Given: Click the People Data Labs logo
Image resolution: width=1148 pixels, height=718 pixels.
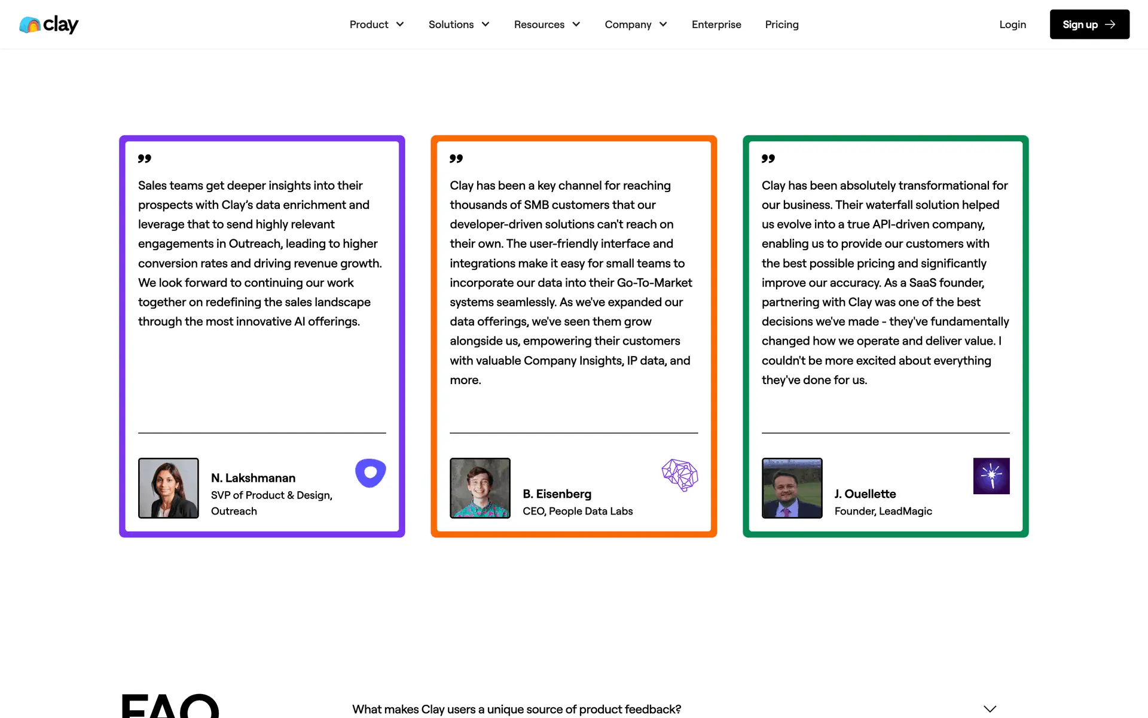Looking at the screenshot, I should 680,475.
